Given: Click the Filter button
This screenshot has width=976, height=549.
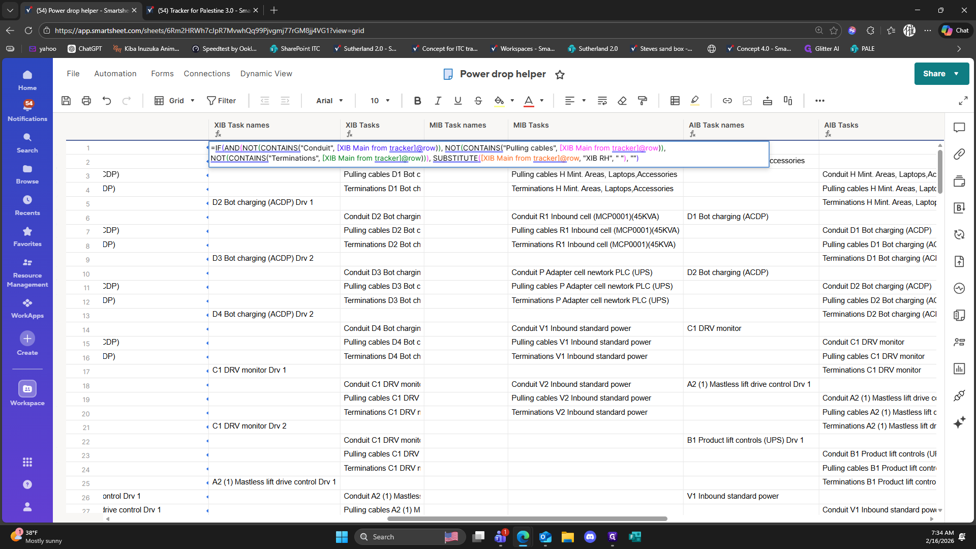Looking at the screenshot, I should pos(221,101).
